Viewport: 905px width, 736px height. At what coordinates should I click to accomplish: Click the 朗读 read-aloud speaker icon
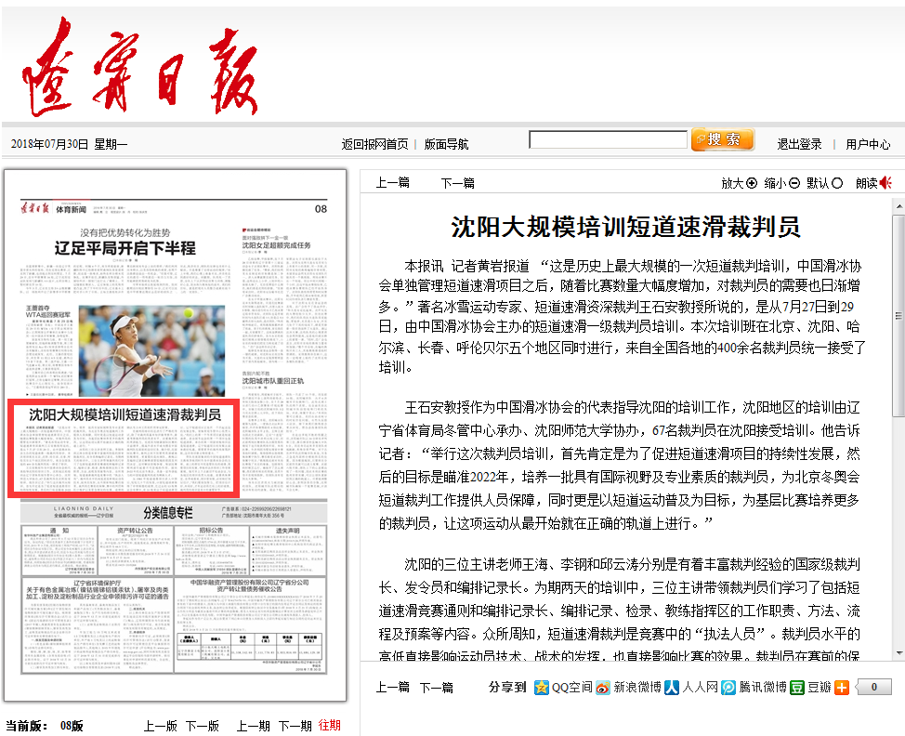tap(886, 183)
